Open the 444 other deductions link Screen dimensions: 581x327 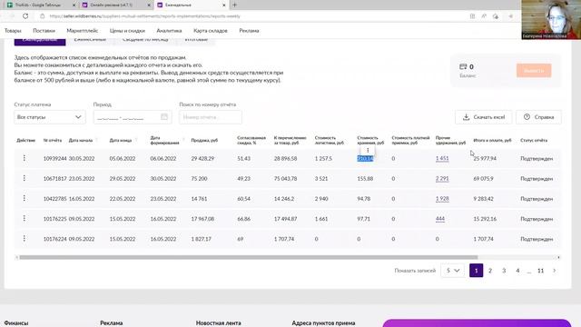(440, 219)
